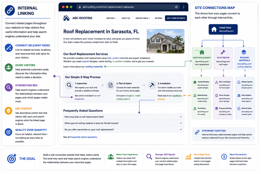Open the Service Areas dropdown menu
Screen dimensions: 261x174
[x=143, y=18]
